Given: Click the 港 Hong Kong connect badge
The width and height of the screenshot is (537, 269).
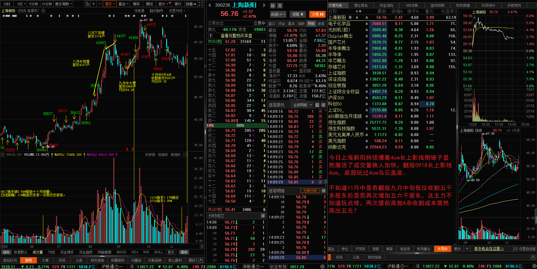Looking at the screenshot, I should coord(280,6).
